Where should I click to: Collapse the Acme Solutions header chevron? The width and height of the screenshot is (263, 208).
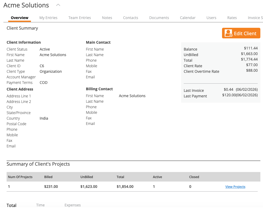(58, 5)
